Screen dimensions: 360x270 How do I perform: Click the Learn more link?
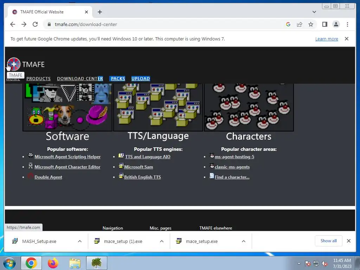(327, 39)
